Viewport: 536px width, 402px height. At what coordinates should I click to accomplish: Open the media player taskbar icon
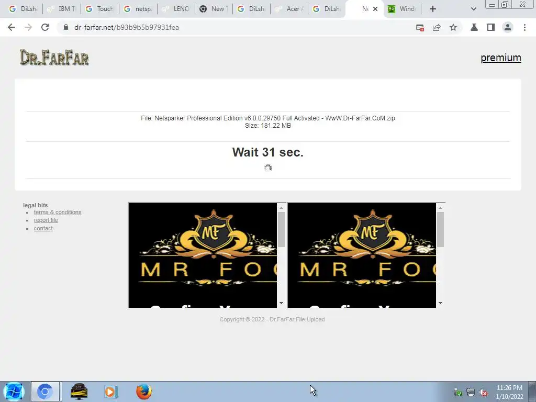[x=111, y=392]
